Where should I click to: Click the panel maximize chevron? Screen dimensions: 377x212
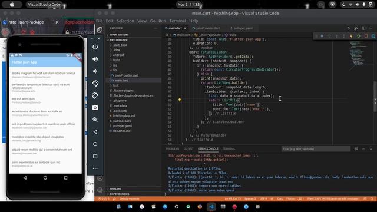(x=363, y=149)
